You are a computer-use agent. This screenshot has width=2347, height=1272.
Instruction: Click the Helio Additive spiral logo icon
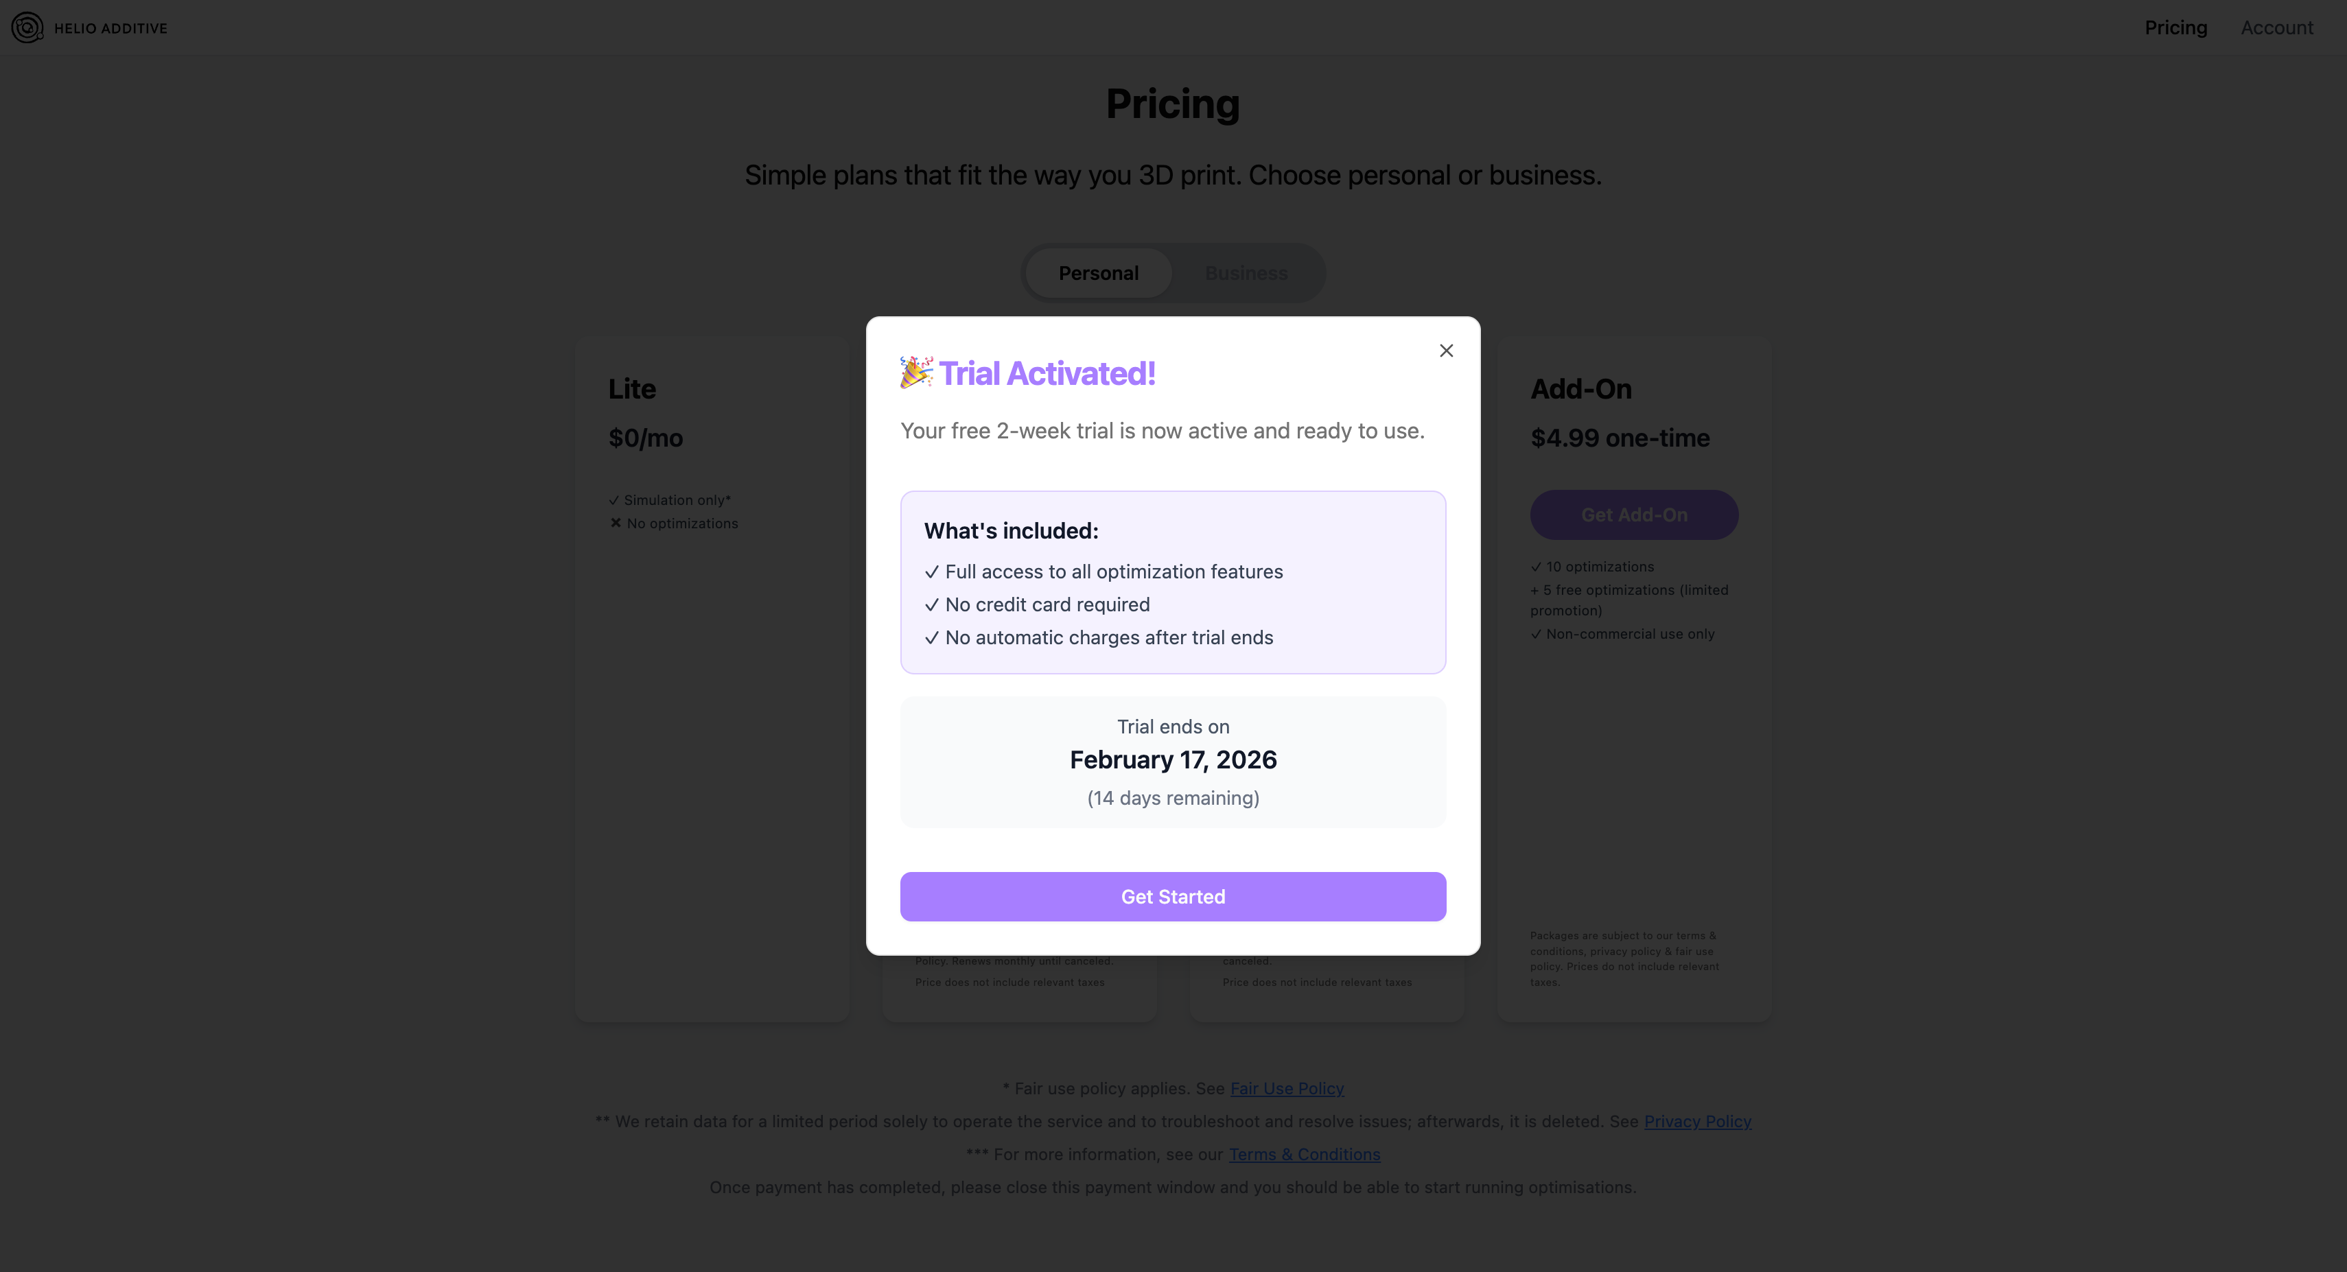[27, 27]
